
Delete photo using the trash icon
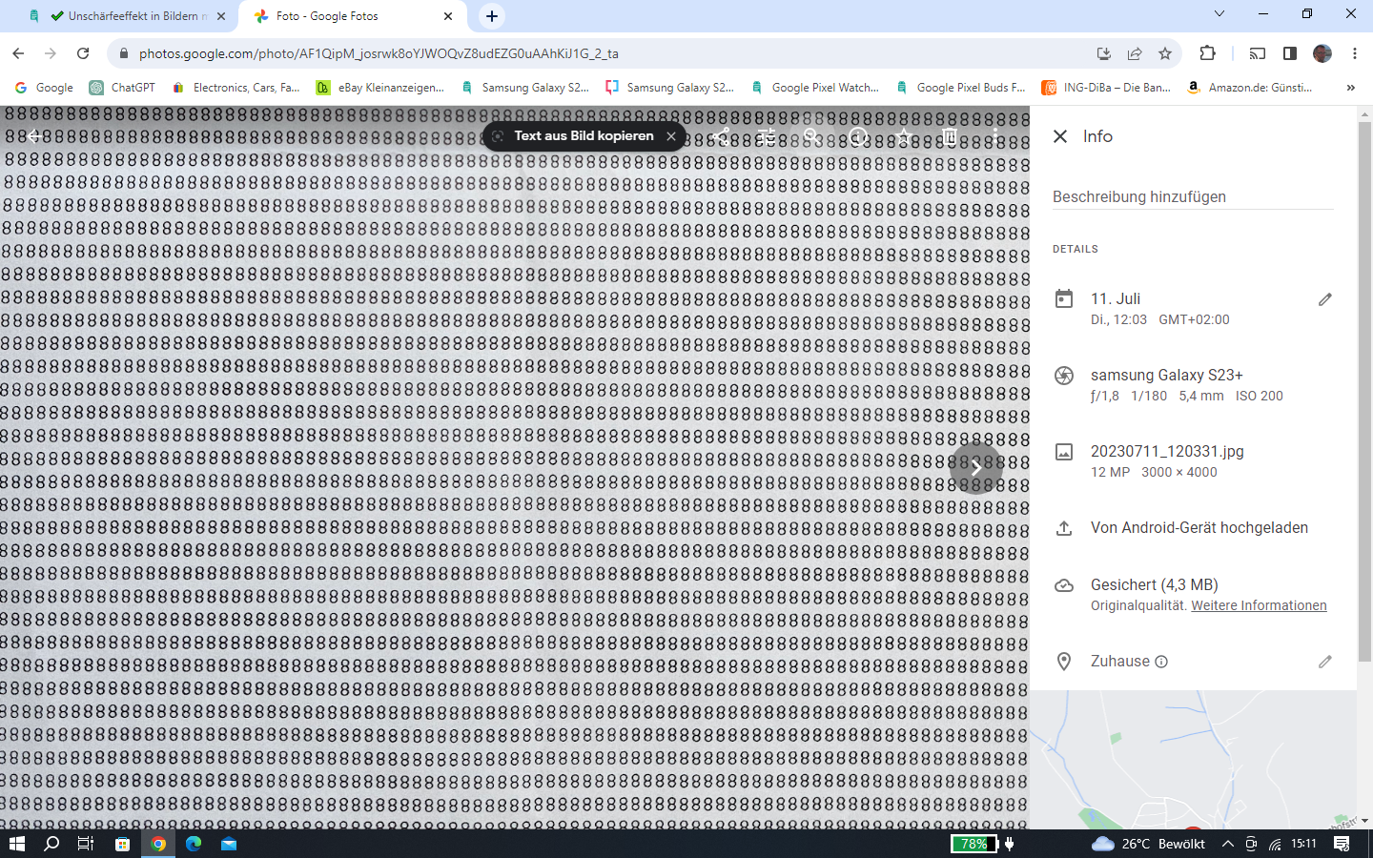tap(950, 136)
